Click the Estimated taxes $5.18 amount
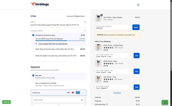The height and width of the screenshot is (106, 172). pyautogui.click(x=138, y=104)
